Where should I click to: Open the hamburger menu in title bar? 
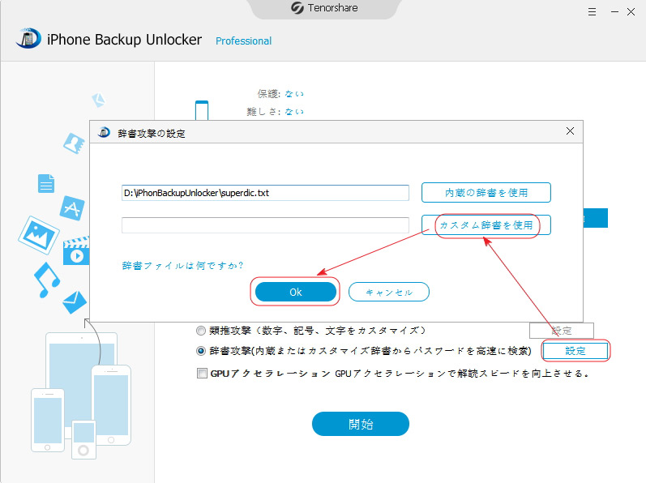click(x=592, y=12)
